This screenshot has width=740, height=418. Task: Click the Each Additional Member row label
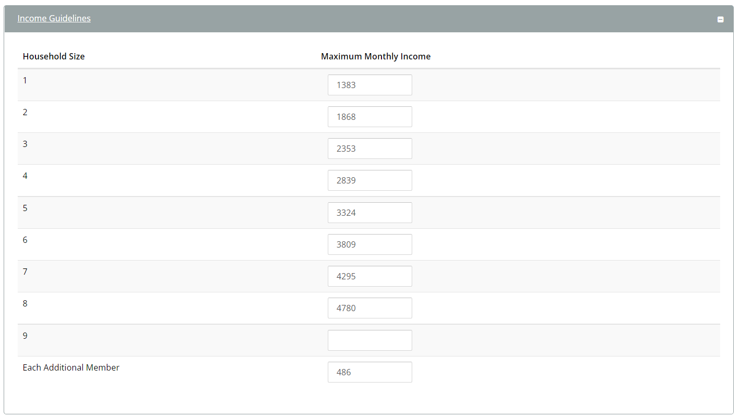(71, 367)
